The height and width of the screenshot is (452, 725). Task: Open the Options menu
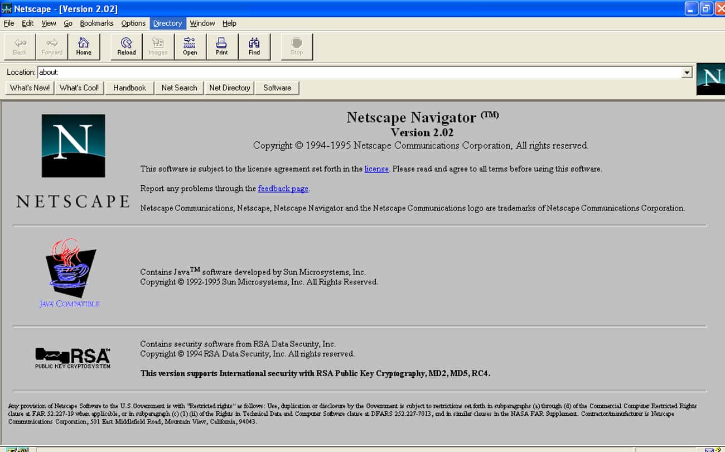(x=133, y=23)
